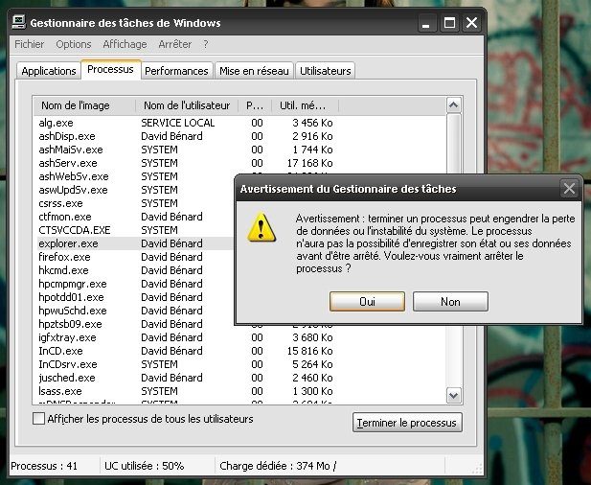
Task: Click the yellow warning triangle icon
Action: click(261, 227)
